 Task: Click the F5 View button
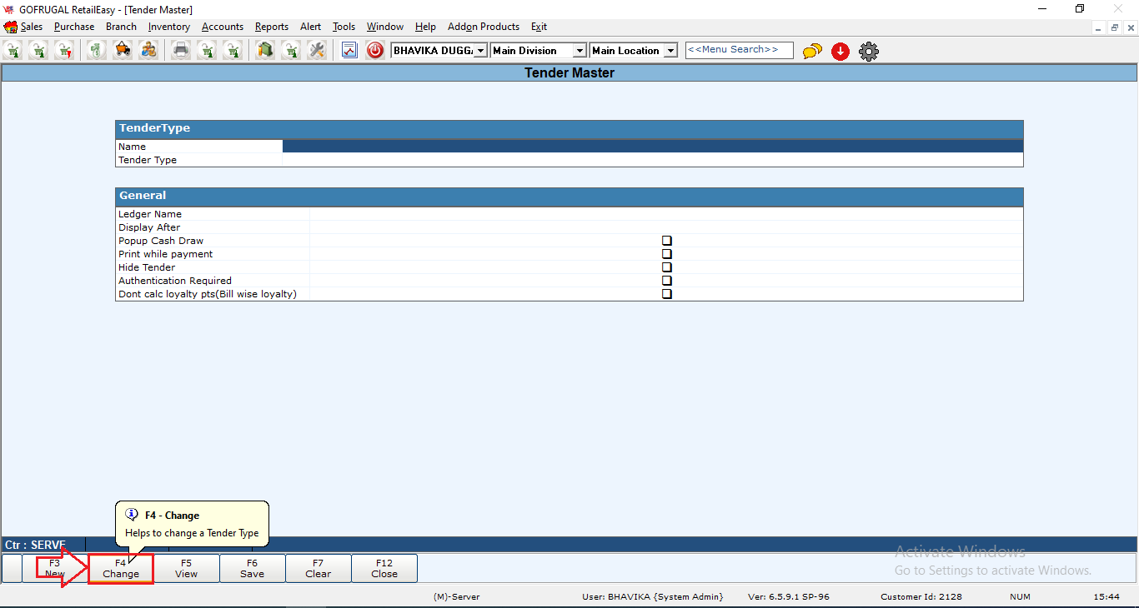[187, 569]
